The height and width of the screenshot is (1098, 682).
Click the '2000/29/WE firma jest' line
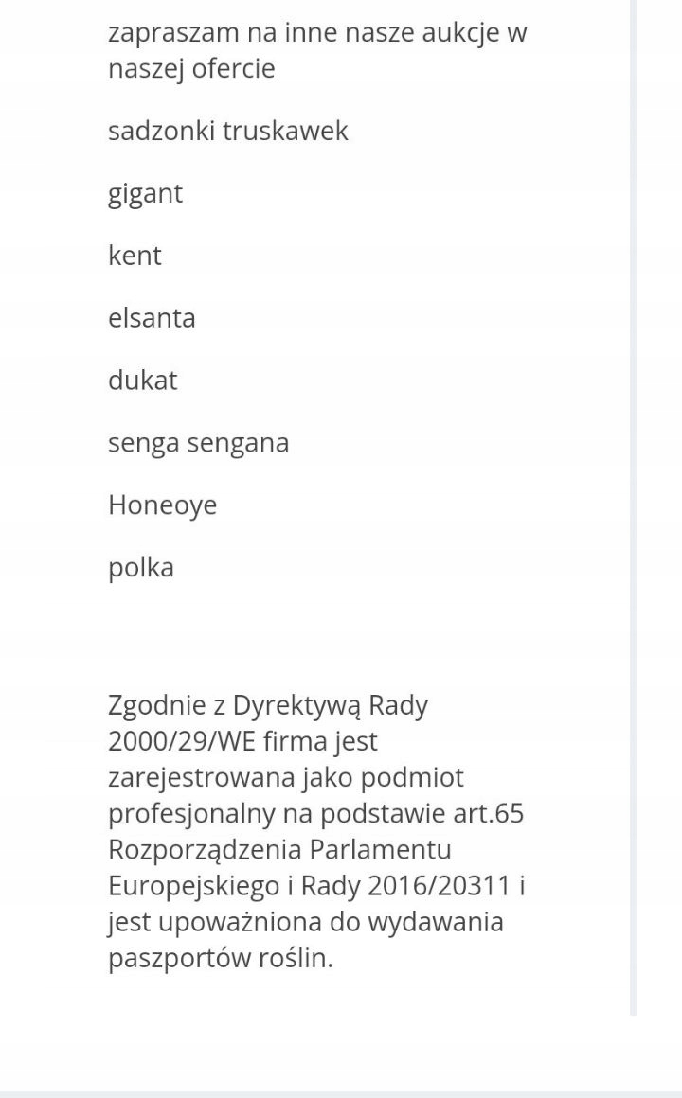click(x=242, y=741)
